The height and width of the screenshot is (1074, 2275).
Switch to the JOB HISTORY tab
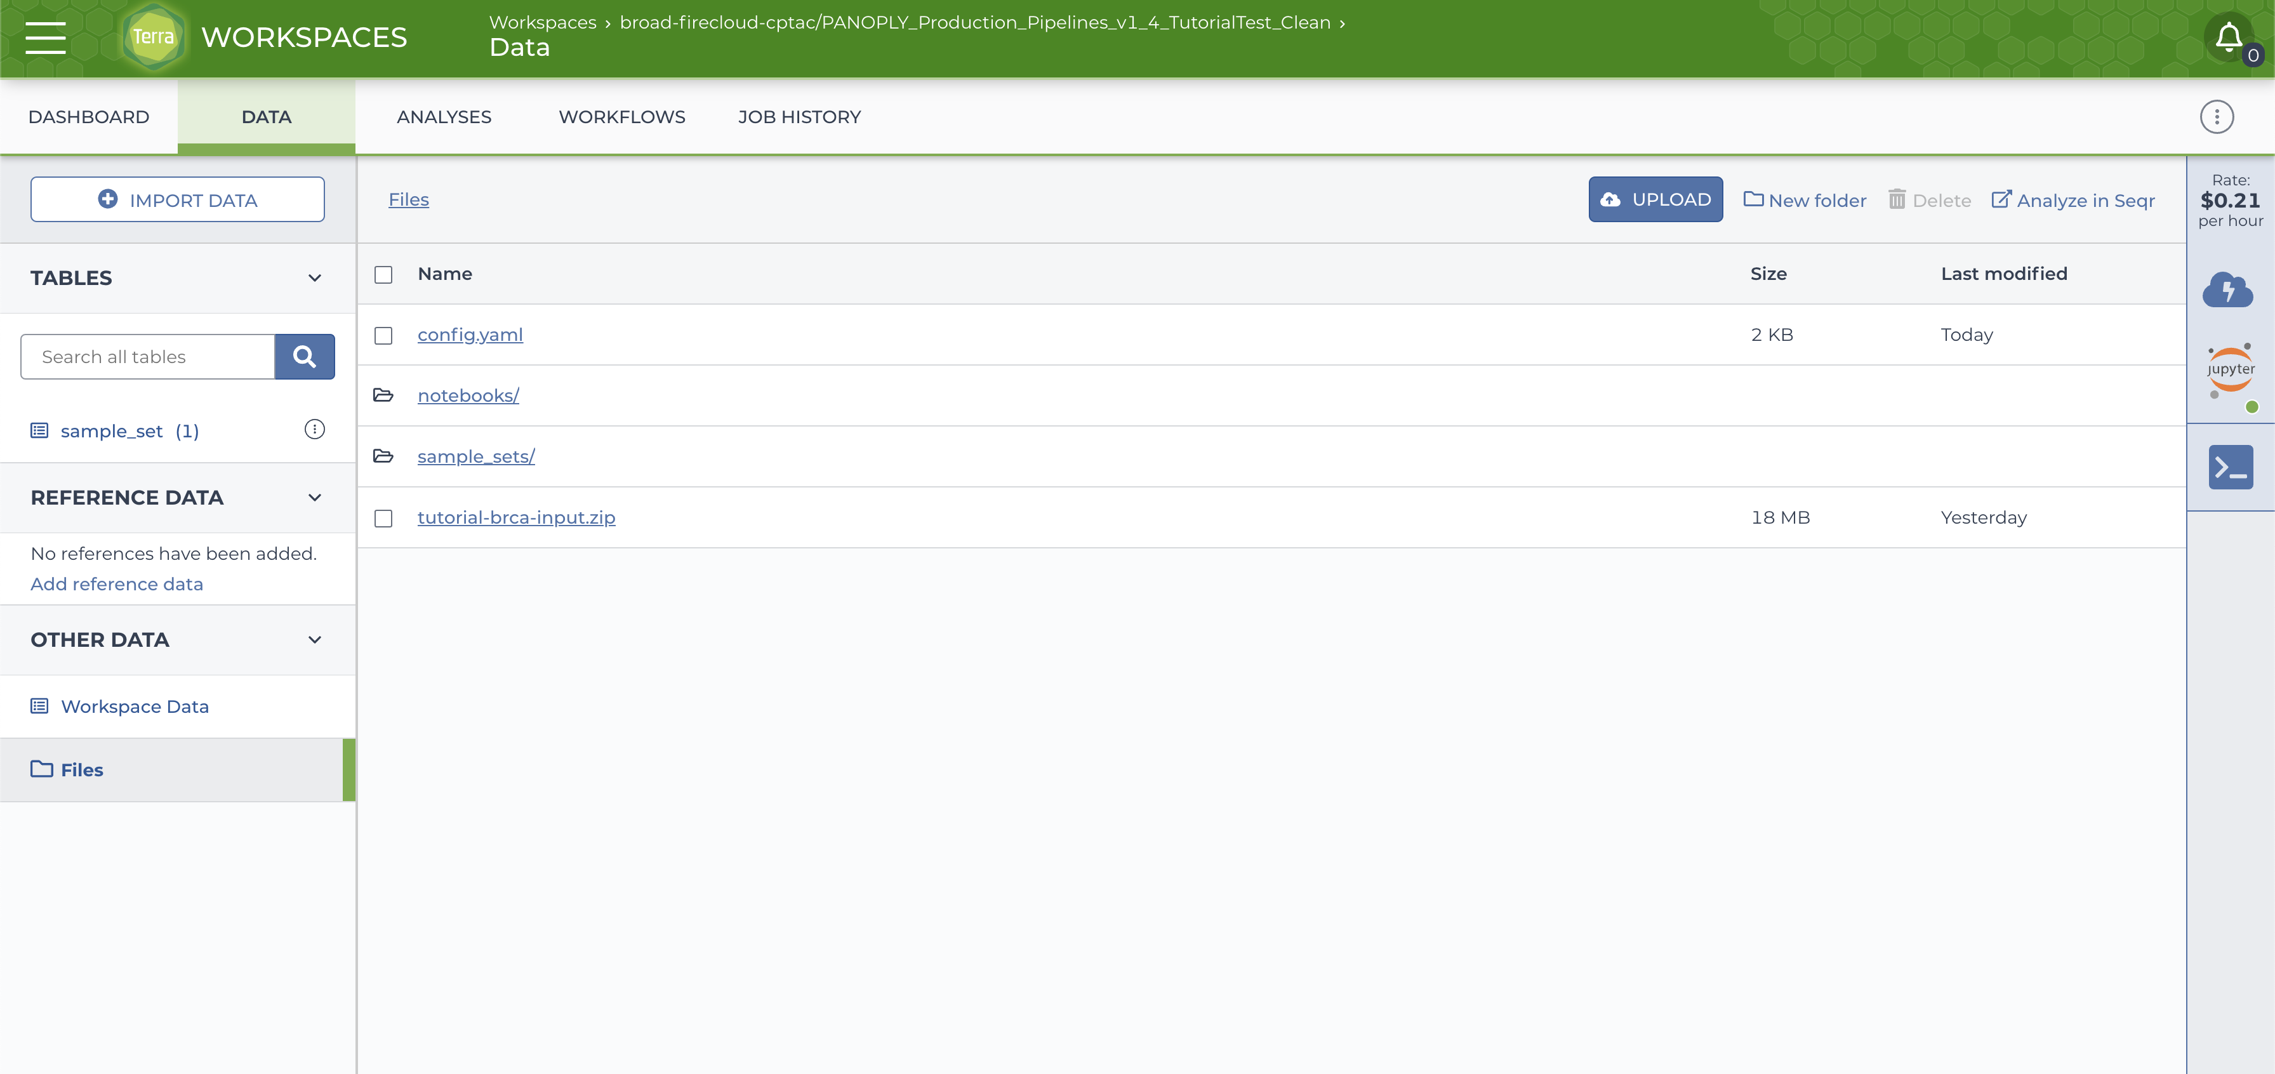(x=799, y=117)
